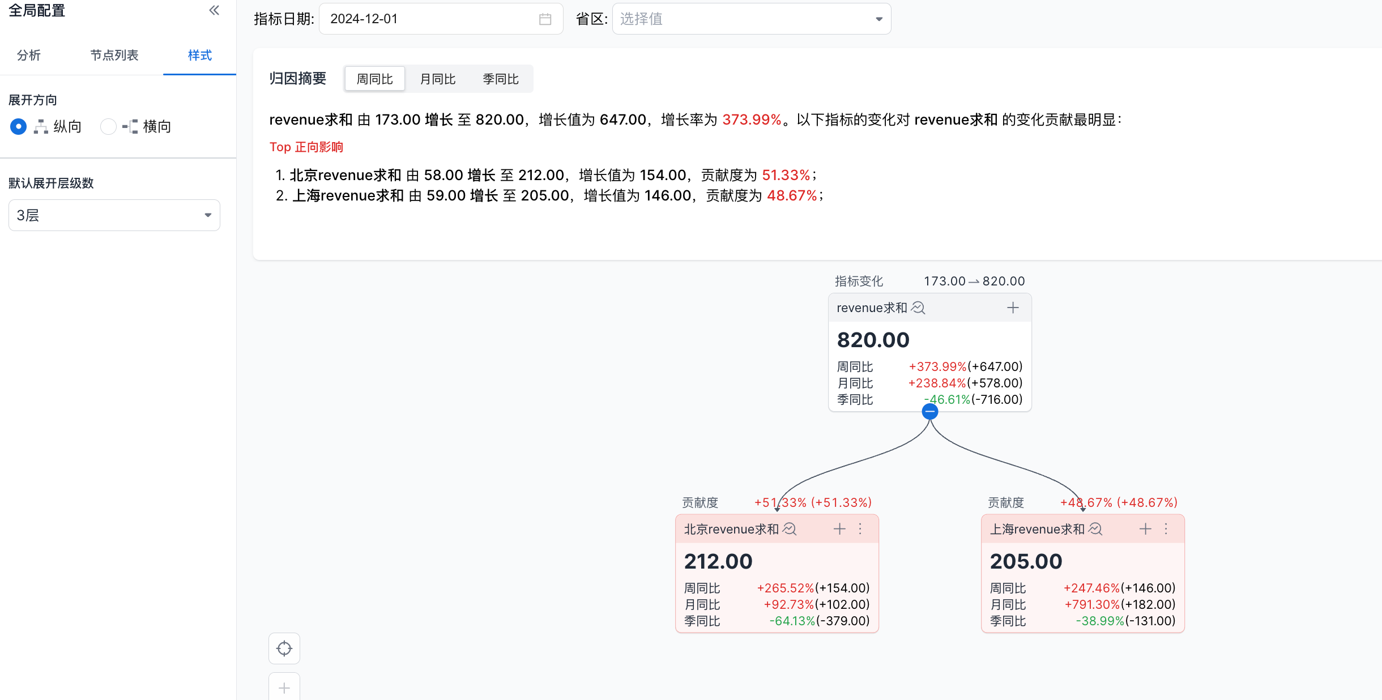Select 横向 expand direction radio
Screen dimensions: 1382x700
[108, 126]
